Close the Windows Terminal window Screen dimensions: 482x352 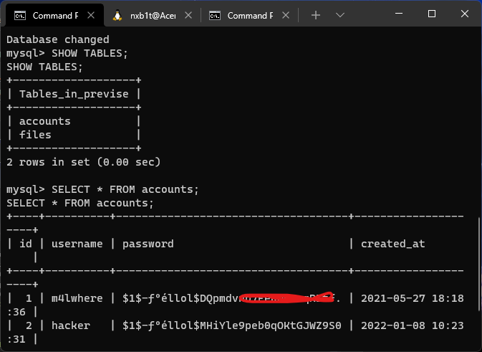click(x=464, y=14)
